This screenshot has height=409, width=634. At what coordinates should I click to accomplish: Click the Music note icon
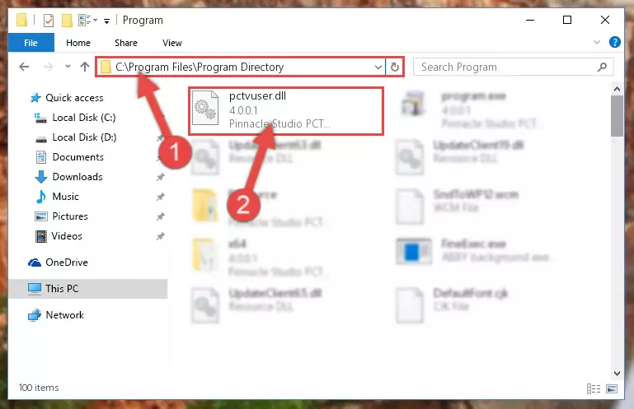[x=41, y=197]
